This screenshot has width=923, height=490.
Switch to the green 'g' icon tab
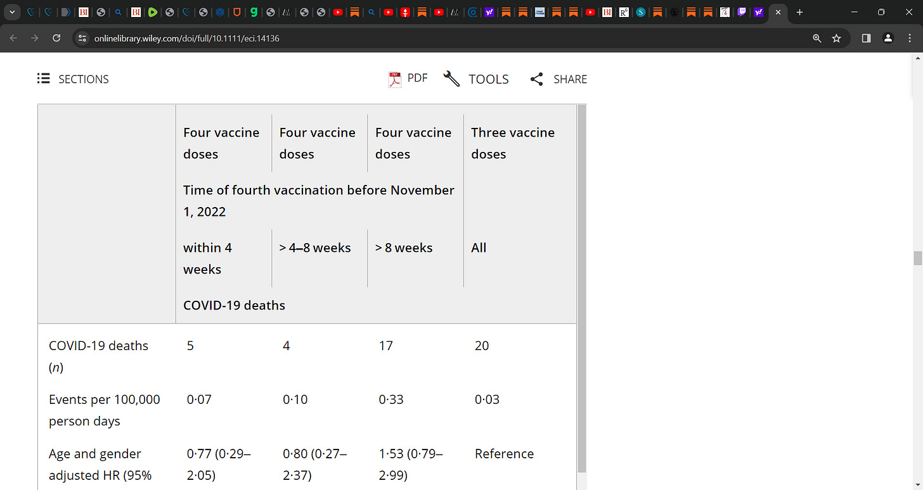coord(254,12)
